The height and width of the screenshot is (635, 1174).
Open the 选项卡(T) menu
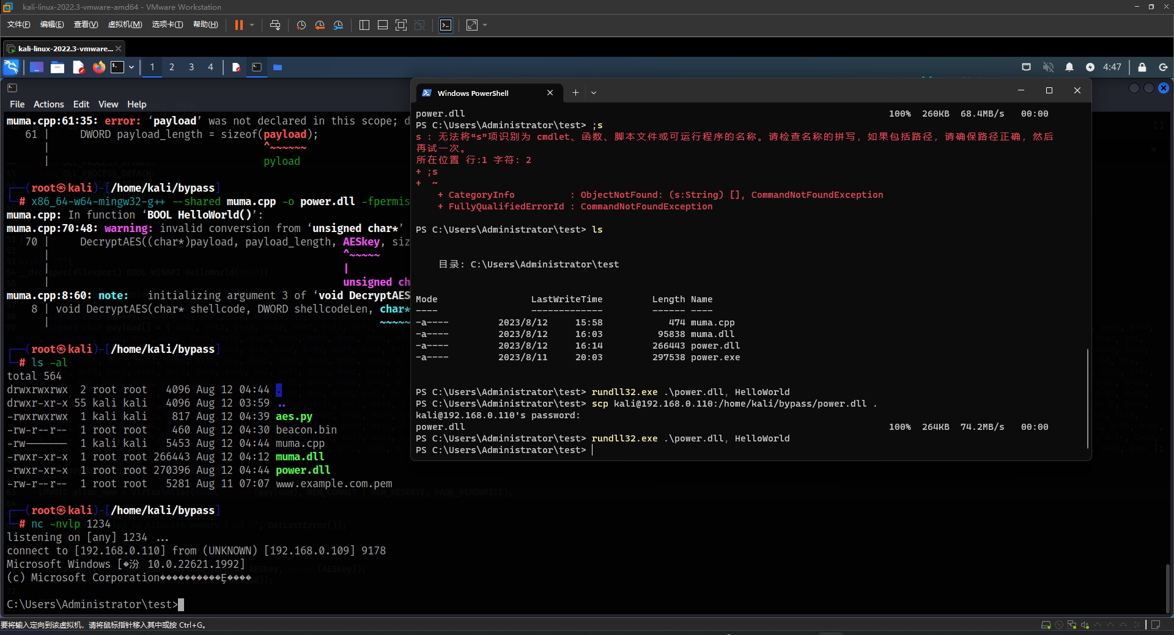click(167, 24)
